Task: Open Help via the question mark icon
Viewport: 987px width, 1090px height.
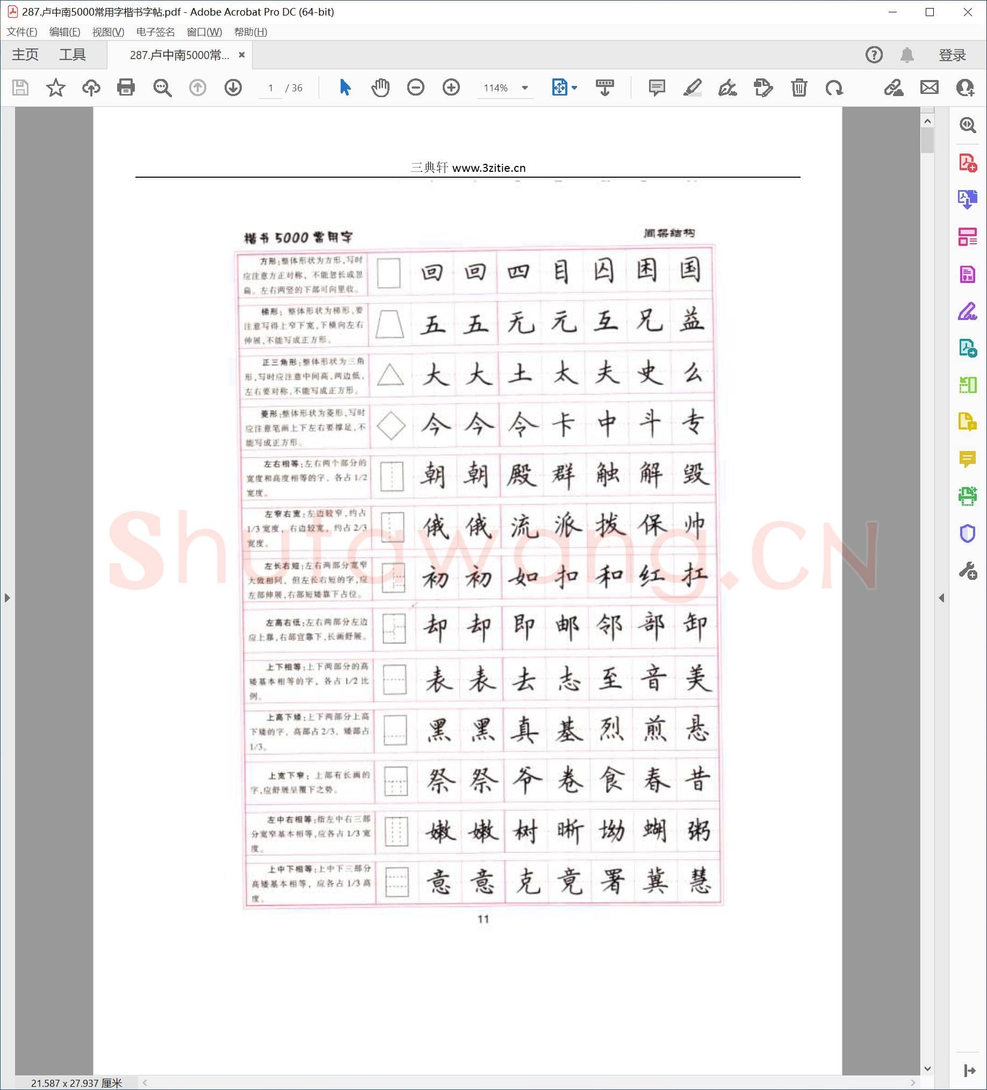Action: (x=874, y=54)
